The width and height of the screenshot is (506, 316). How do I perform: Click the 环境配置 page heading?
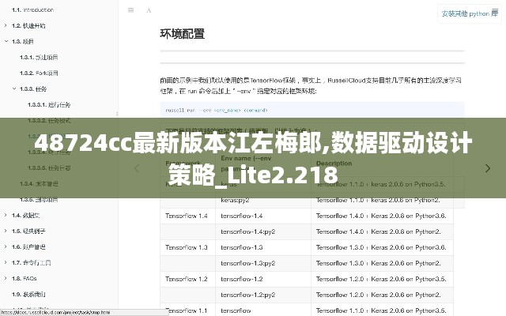point(183,34)
